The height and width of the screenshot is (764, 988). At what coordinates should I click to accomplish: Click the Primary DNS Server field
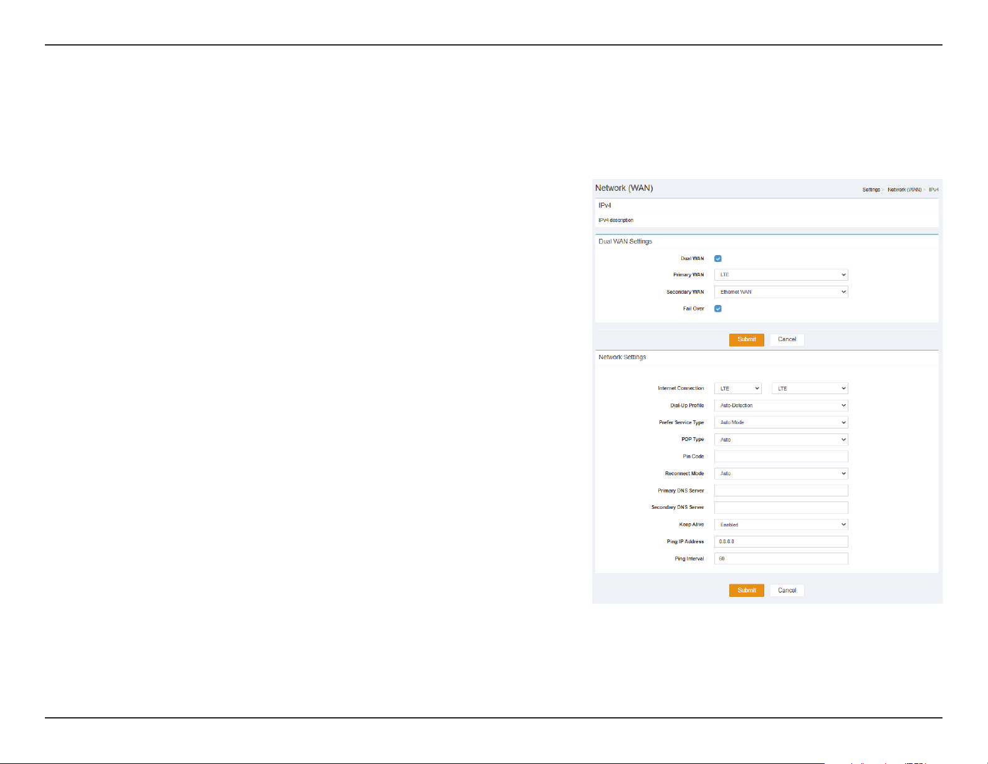pyautogui.click(x=781, y=491)
